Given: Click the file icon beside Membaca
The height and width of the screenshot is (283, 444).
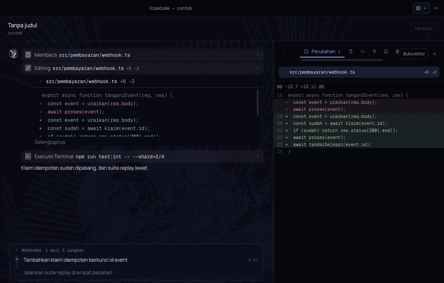Looking at the screenshot, I should [28, 55].
